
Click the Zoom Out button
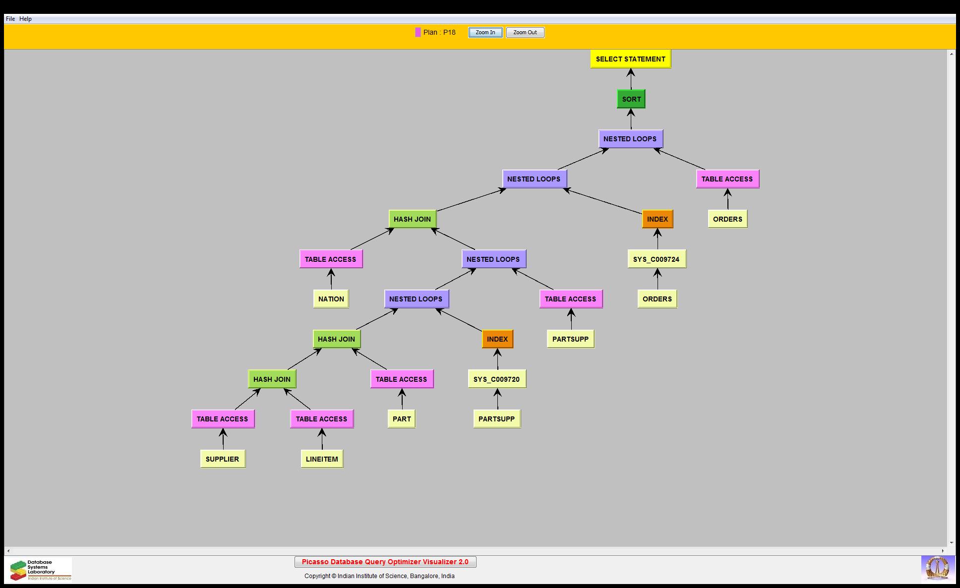pyautogui.click(x=525, y=33)
